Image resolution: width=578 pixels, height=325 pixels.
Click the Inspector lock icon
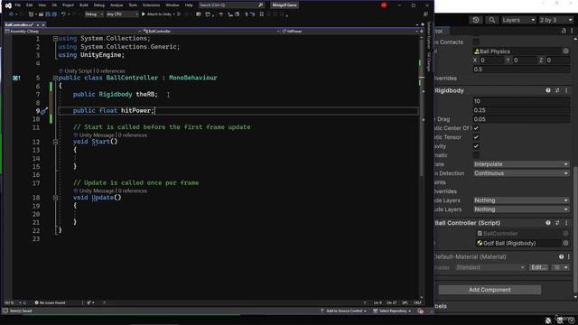tap(564, 32)
